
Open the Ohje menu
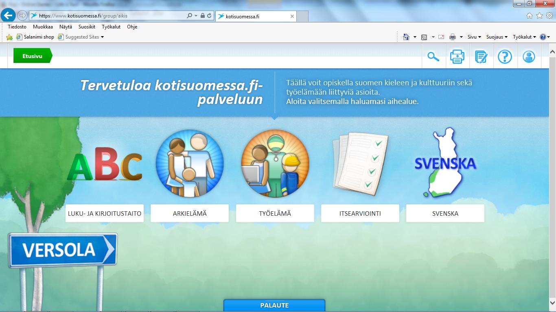coord(132,27)
